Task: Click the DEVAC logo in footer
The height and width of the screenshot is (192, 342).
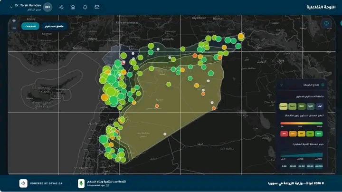Action: [x=23, y=183]
